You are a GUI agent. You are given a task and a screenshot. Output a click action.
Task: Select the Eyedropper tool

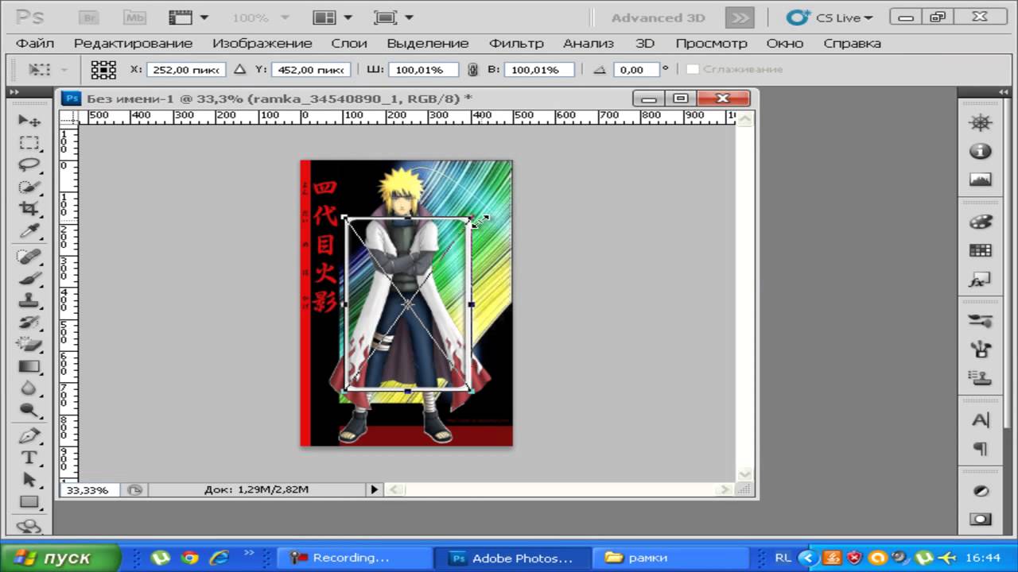click(29, 230)
